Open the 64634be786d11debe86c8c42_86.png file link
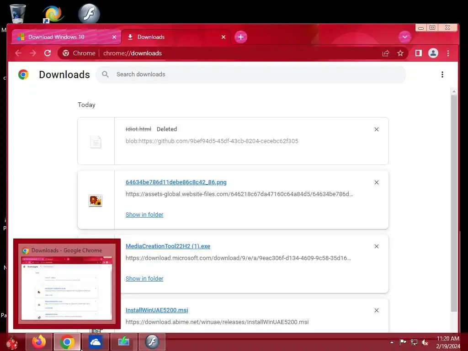 coord(176,182)
